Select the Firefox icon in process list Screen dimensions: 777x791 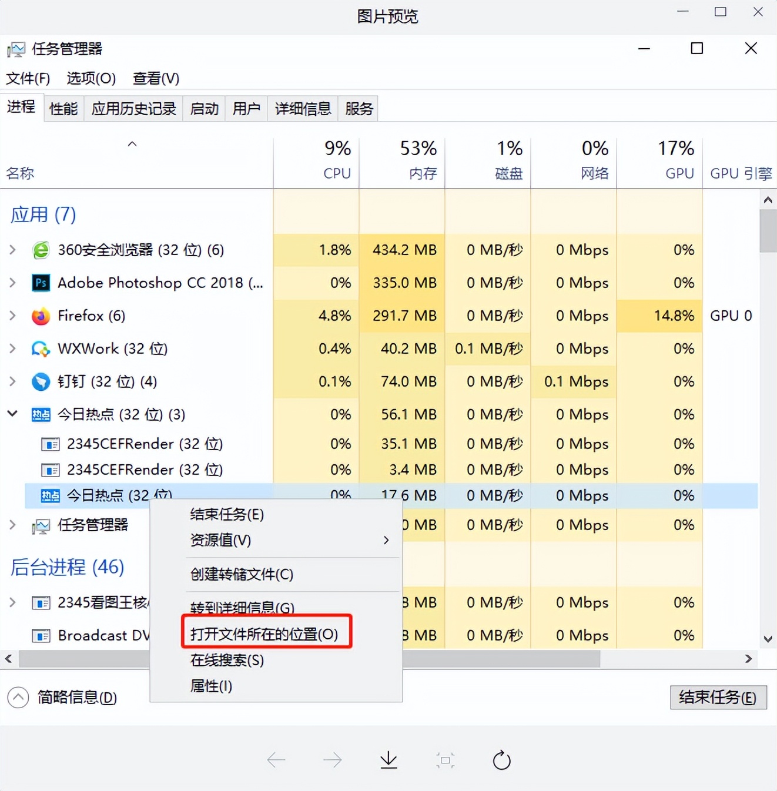(40, 316)
